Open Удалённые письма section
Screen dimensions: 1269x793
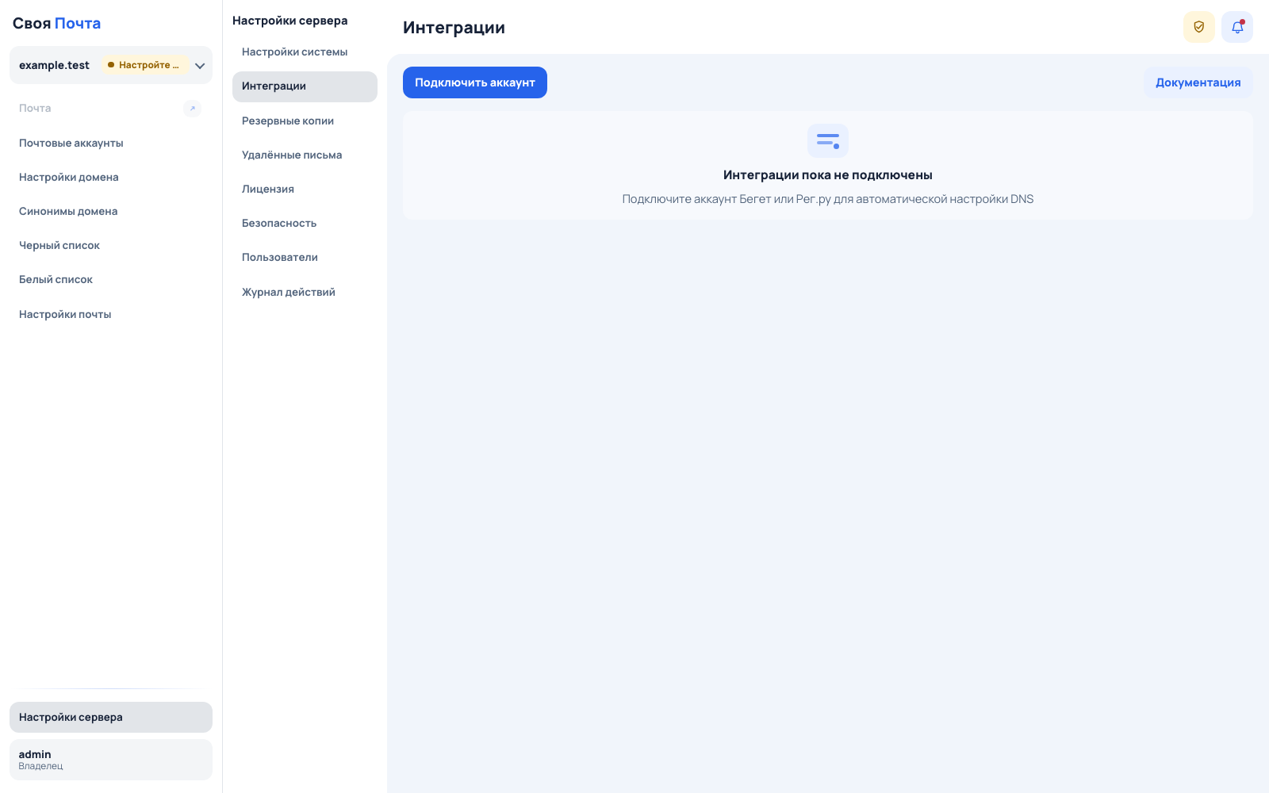coord(305,155)
